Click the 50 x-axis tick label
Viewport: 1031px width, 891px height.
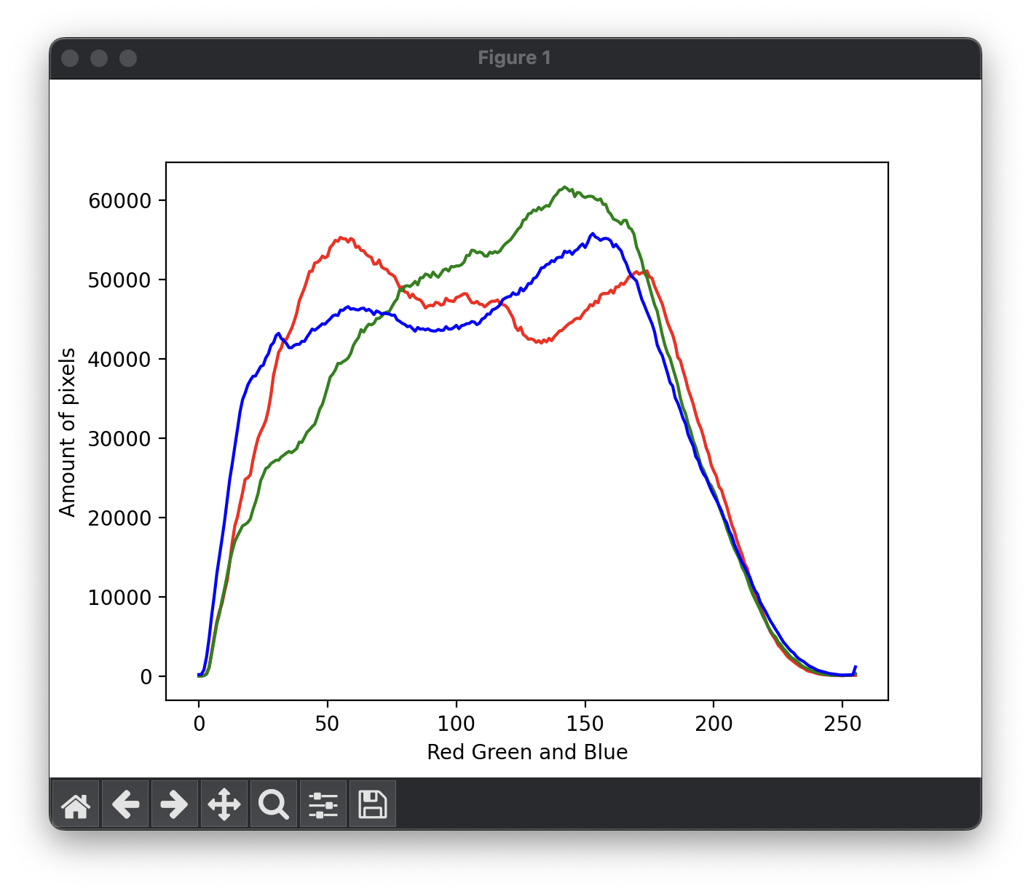[328, 724]
